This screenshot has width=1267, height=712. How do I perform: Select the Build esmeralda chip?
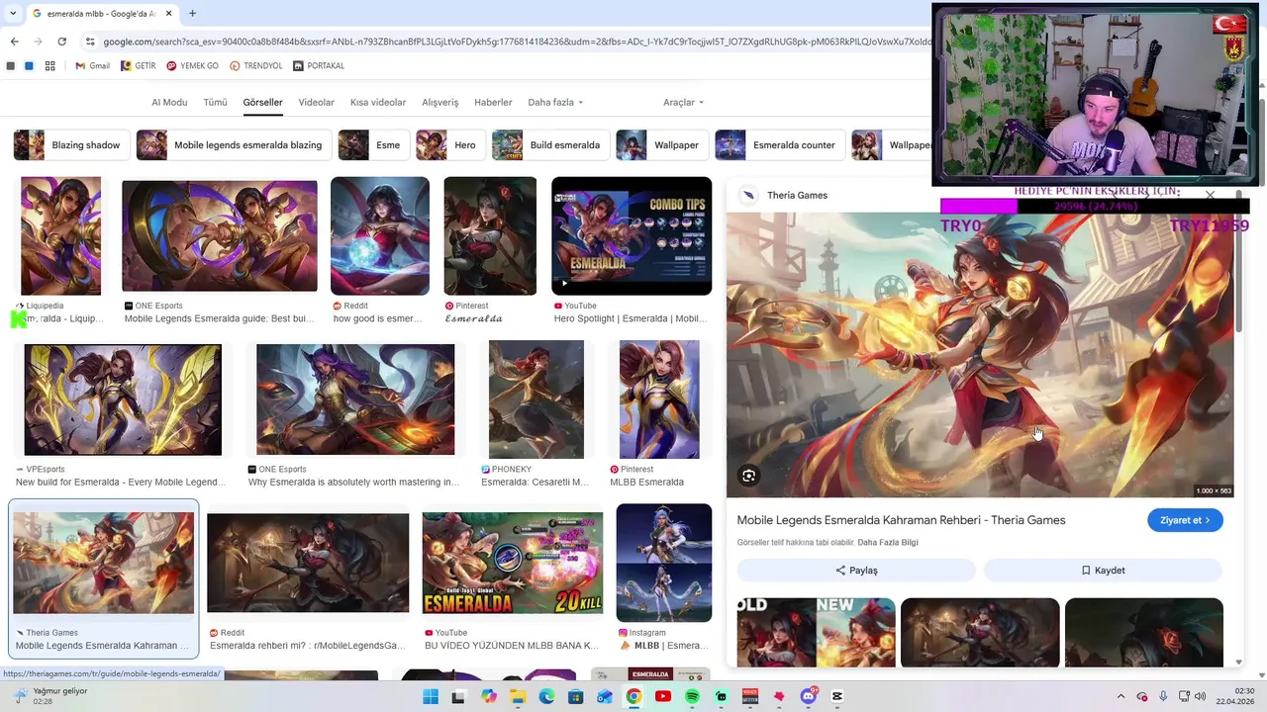[x=549, y=144]
